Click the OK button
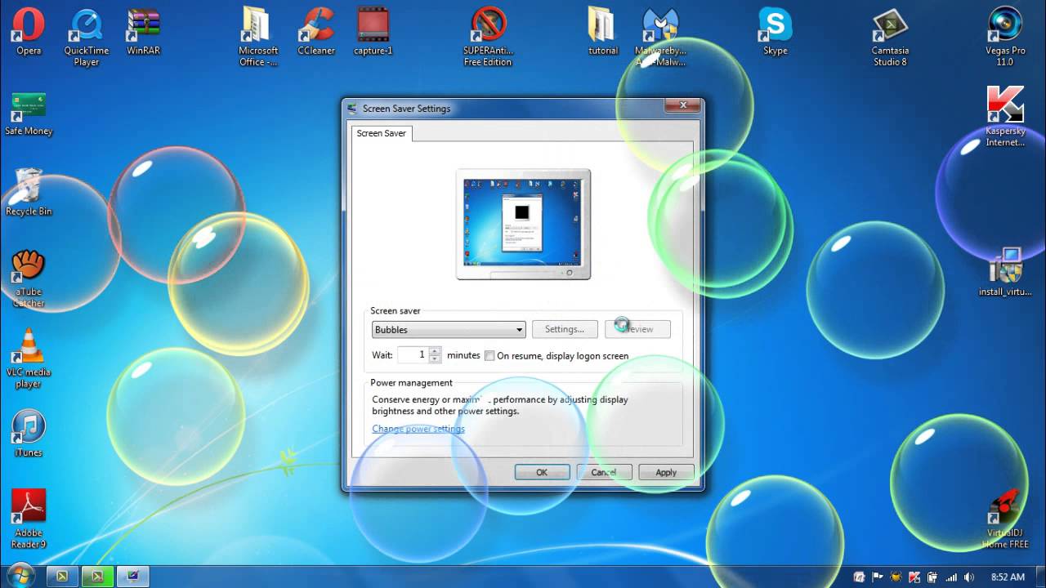 542,472
